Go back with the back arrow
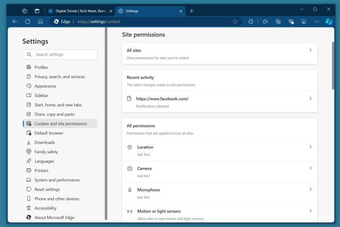Viewport: 340px width, 227px height. [15, 21]
